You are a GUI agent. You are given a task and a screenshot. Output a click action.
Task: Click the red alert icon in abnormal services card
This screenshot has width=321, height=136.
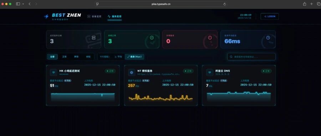pyautogui.click(x=210, y=38)
